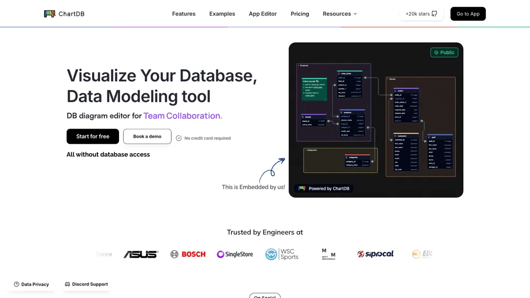Screen dimensions: 530x298
Task: Click the ASUS logo
Action: [x=141, y=254]
